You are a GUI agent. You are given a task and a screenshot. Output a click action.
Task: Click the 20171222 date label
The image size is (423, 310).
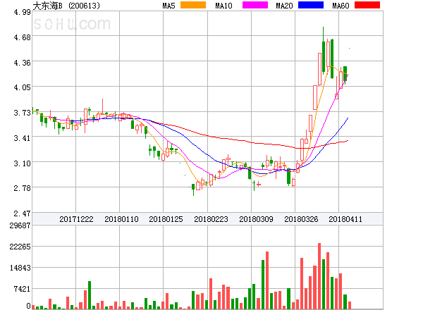76,219
